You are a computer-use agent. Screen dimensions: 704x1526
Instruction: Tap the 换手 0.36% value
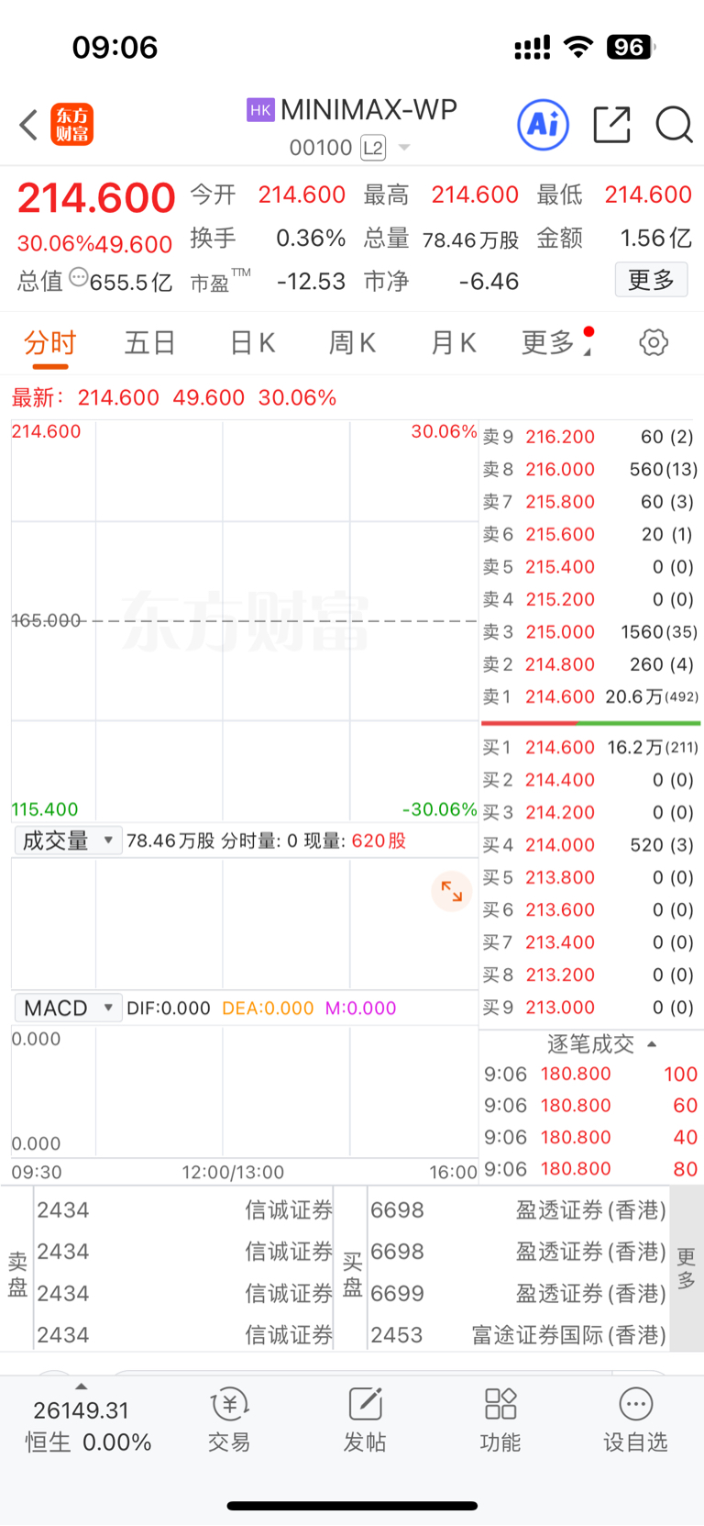pyautogui.click(x=268, y=239)
